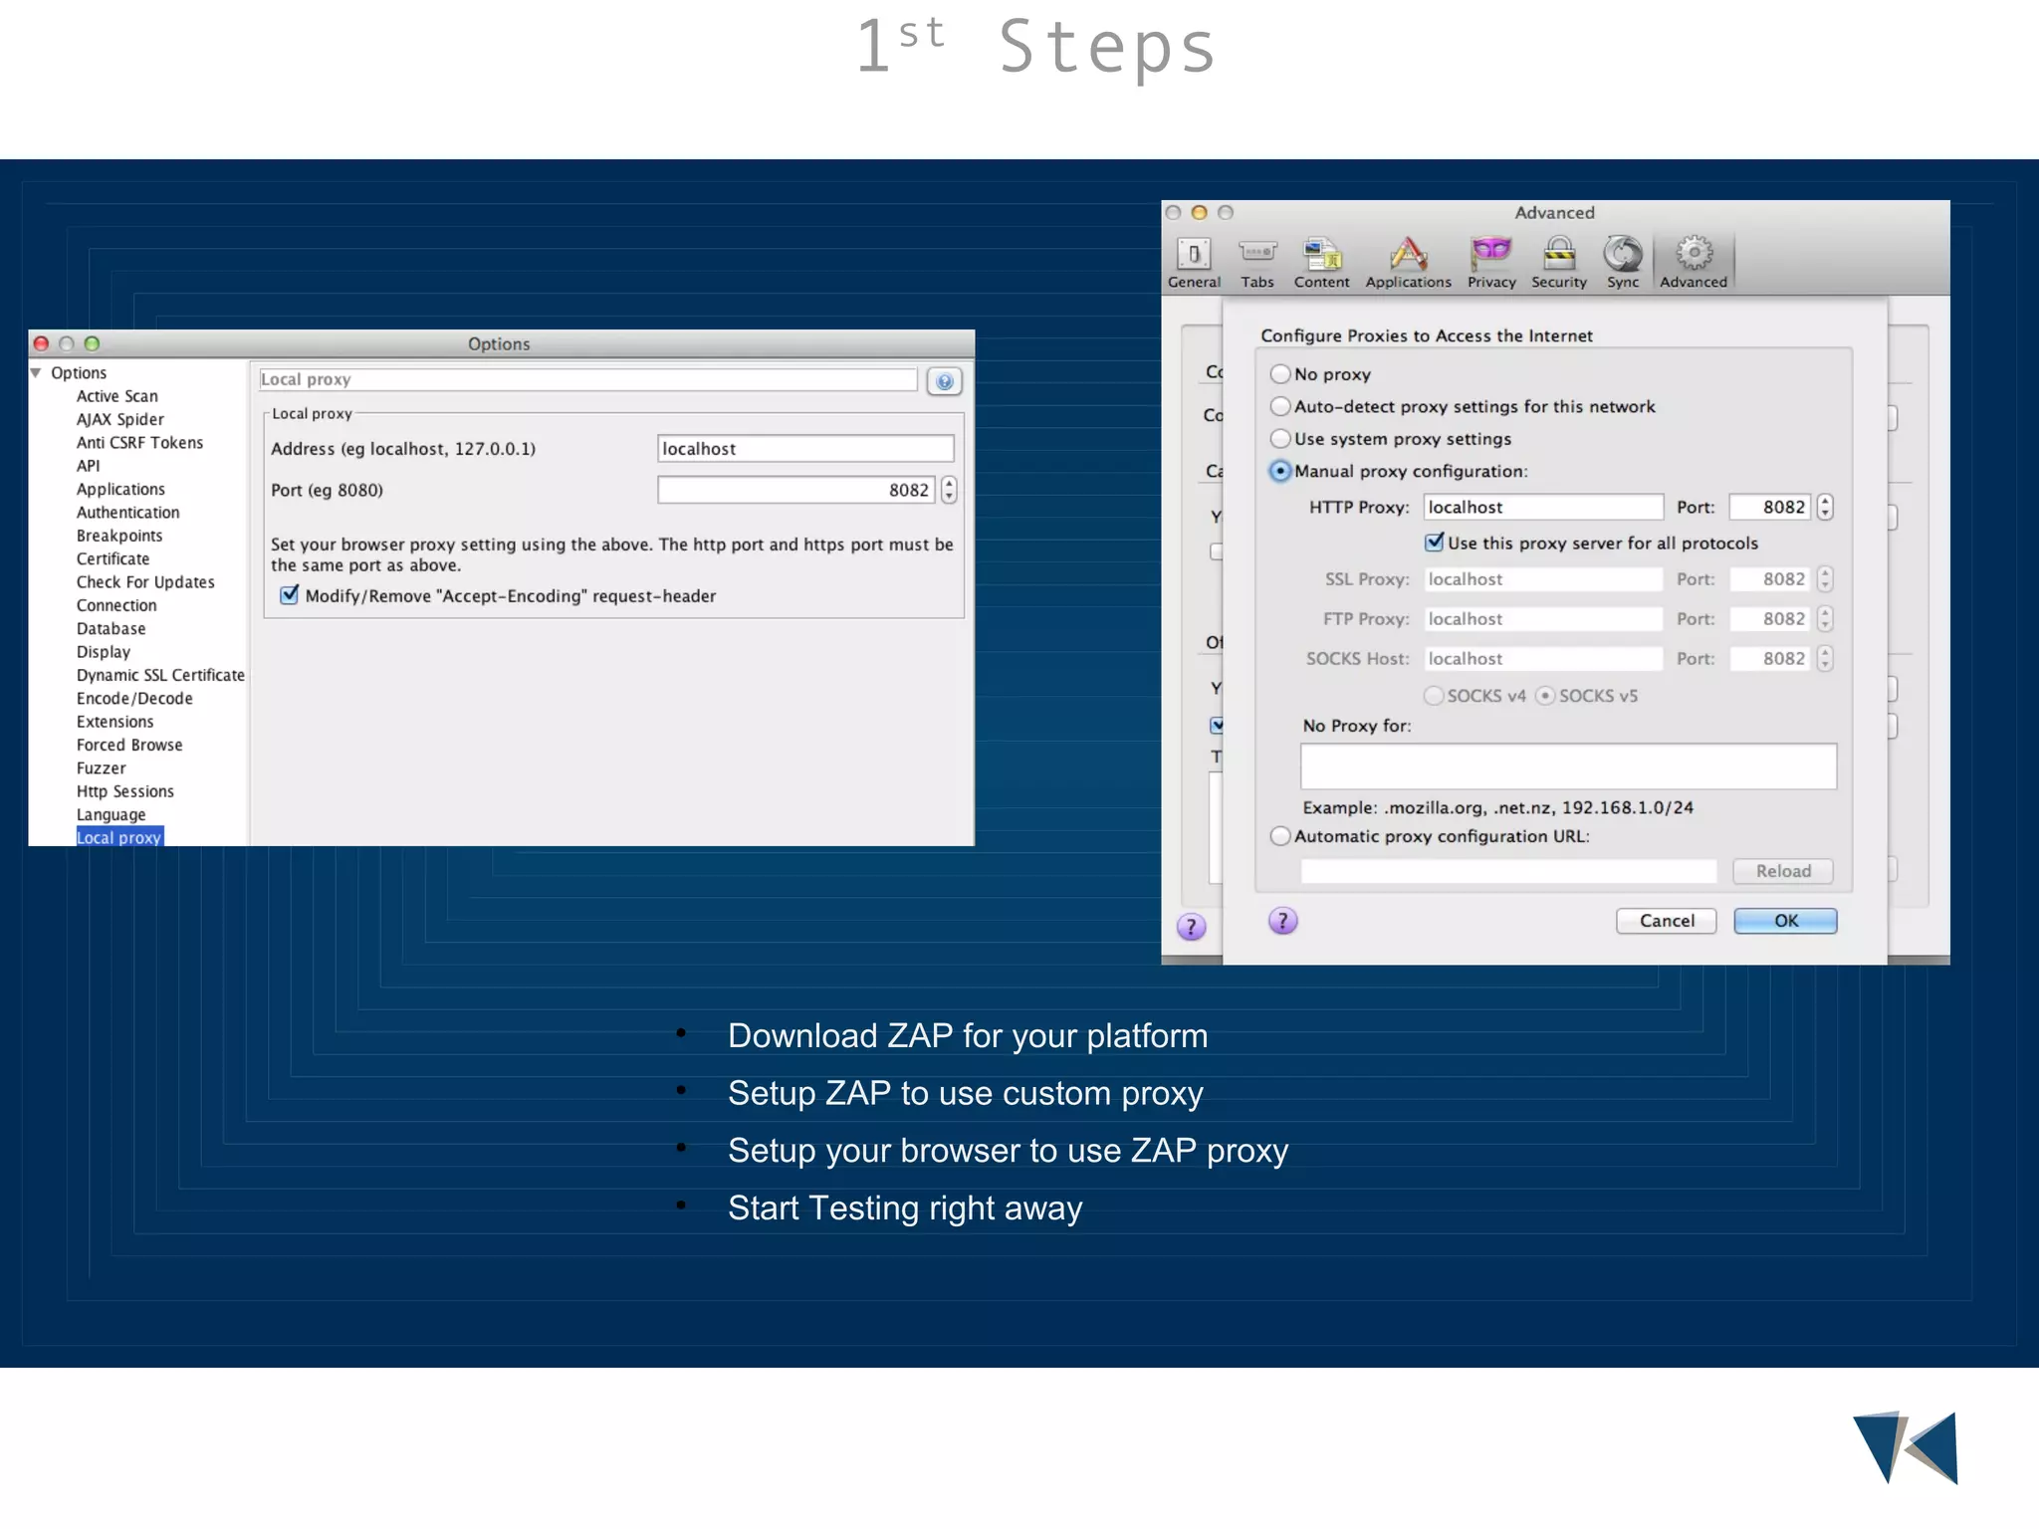
Task: Select Certificate in options tree
Action: [x=113, y=559]
